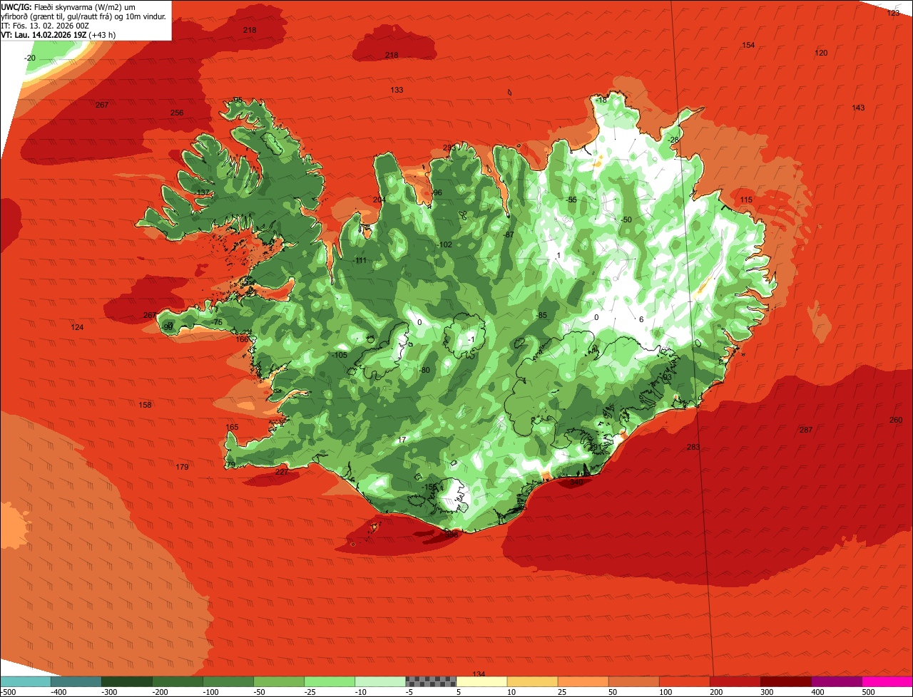913x697 pixels.
Task: Click the dark maroon legend swatch labeled 300
Action: [x=786, y=681]
